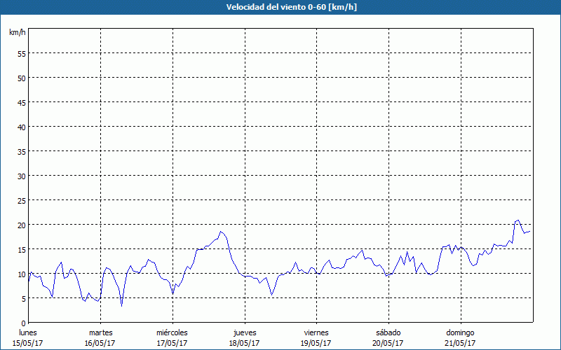This screenshot has width=561, height=350.
Task: Click the 18/05/17 date label
Action: (244, 343)
